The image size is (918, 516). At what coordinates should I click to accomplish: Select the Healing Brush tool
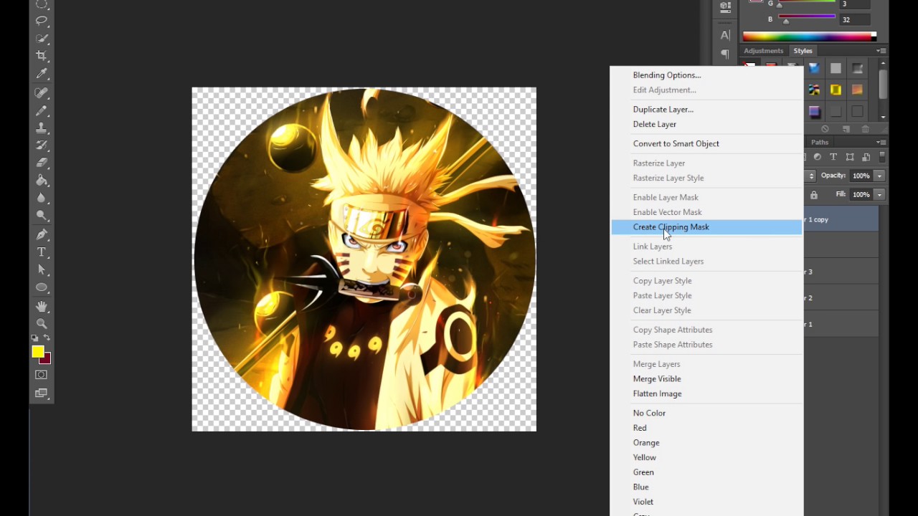[x=42, y=93]
